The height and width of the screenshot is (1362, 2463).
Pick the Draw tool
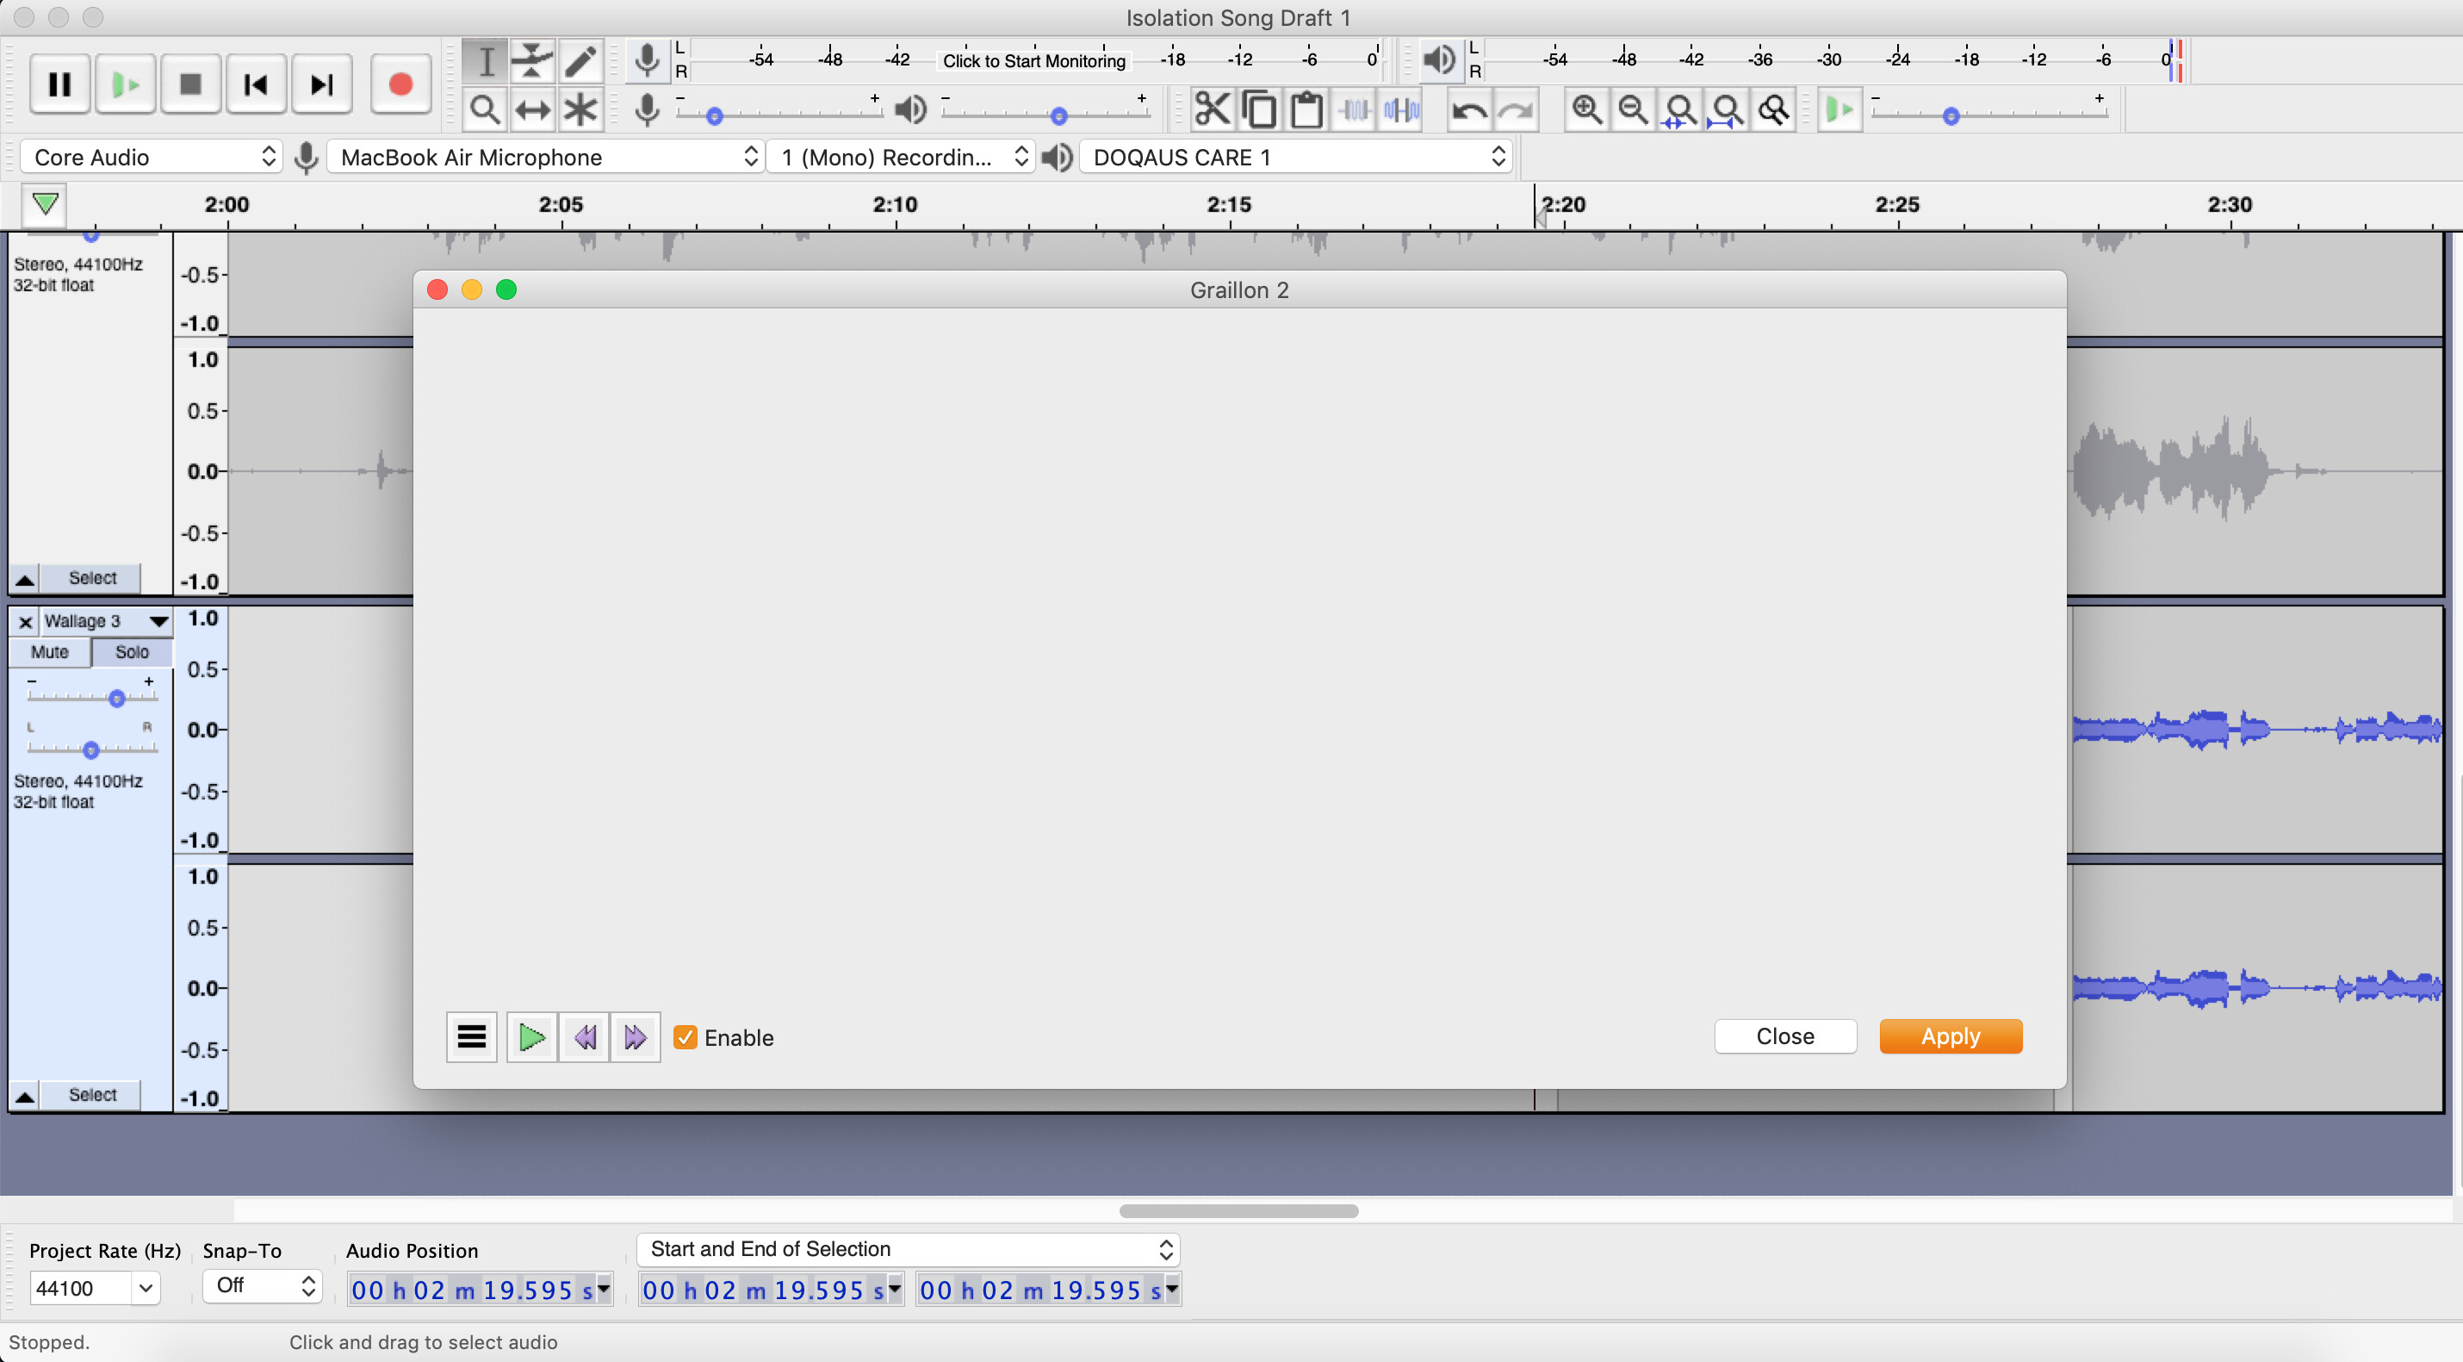click(579, 60)
